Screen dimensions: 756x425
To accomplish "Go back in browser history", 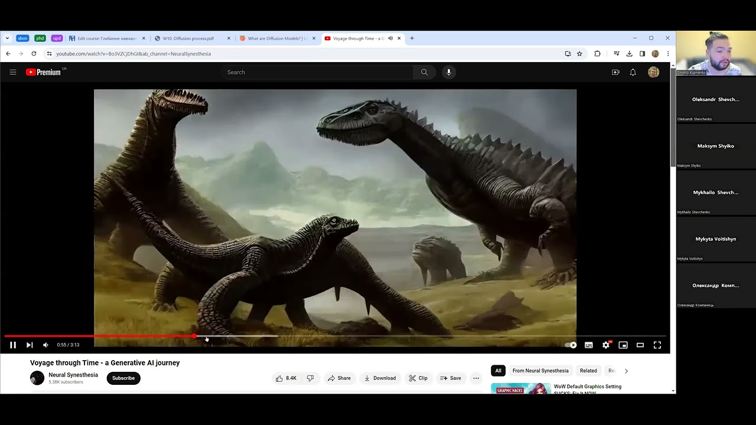I will coord(8,54).
